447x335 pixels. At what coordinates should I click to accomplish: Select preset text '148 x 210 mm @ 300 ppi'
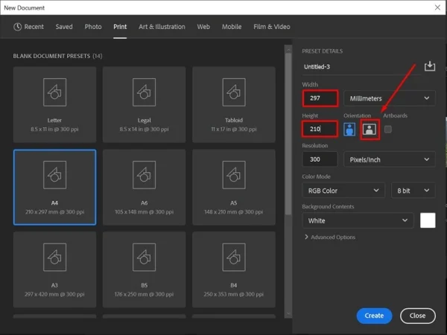(x=234, y=212)
